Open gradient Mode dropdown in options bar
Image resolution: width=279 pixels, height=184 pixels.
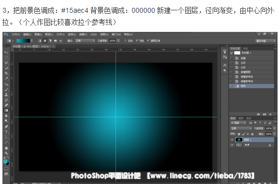85,41
